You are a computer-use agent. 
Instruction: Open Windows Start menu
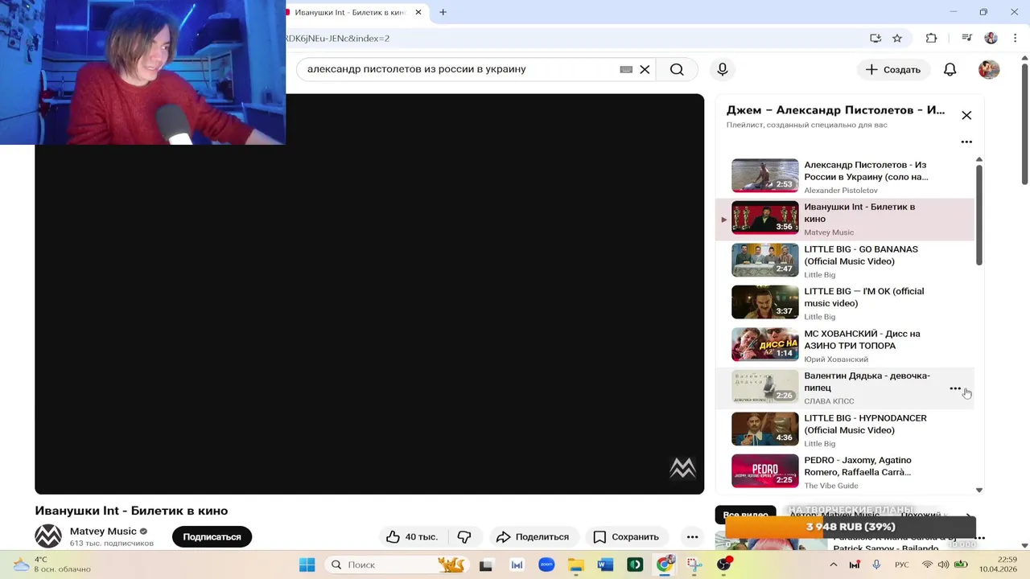307,565
